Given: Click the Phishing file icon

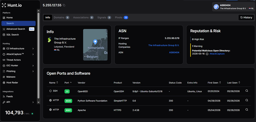Looking at the screenshot, I should coord(4,71).
